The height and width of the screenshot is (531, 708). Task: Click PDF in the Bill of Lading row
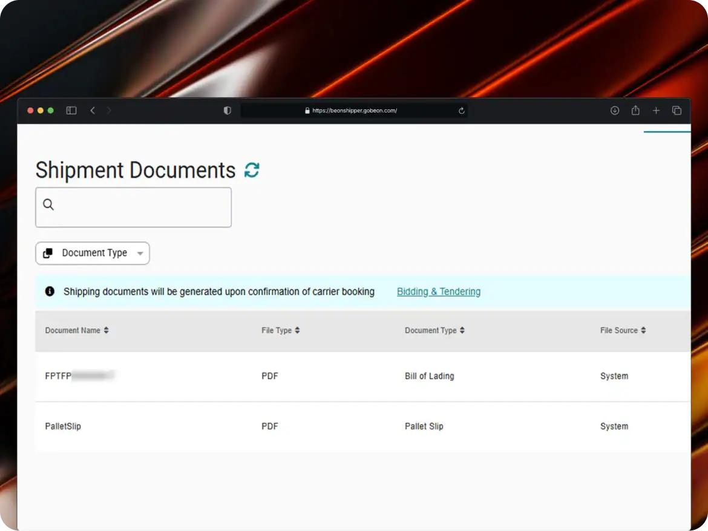tap(269, 376)
